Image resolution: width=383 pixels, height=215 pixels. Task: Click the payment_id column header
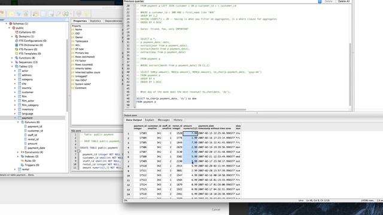(x=140, y=127)
